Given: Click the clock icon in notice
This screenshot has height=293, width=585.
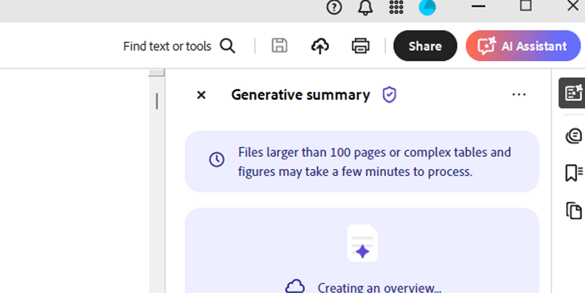Looking at the screenshot, I should click(x=217, y=159).
